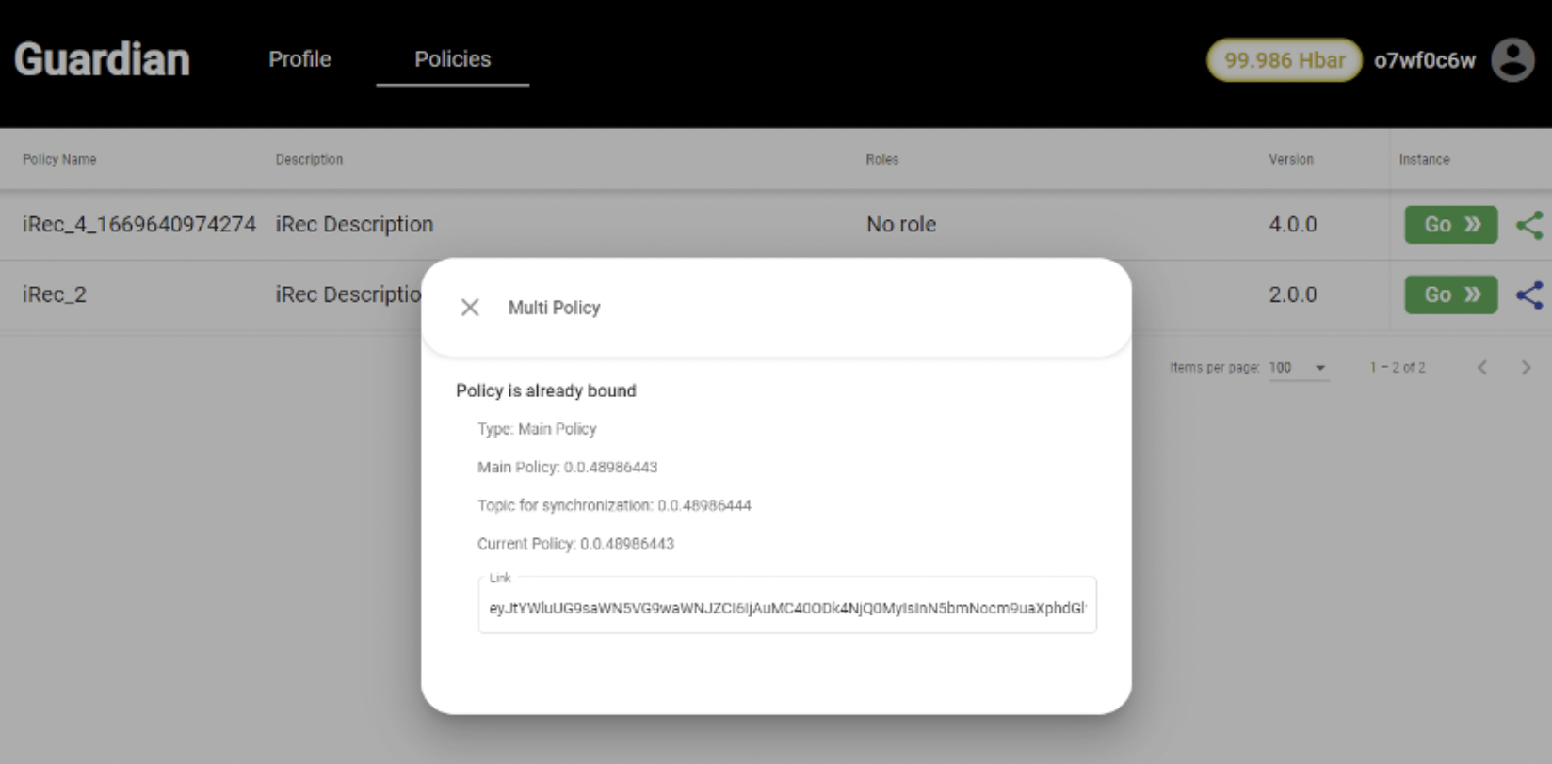Click the Policy Name column header
Screen dimensions: 1552x764
point(59,160)
